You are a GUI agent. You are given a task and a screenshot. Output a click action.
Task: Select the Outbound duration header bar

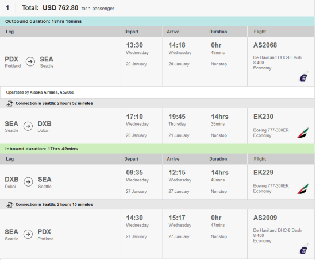(157, 21)
